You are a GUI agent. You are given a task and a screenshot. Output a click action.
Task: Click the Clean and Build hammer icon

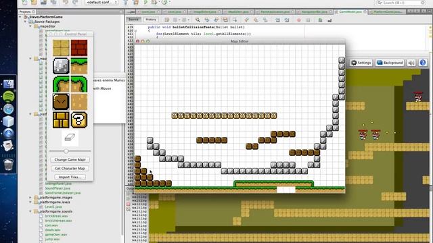(136, 2)
